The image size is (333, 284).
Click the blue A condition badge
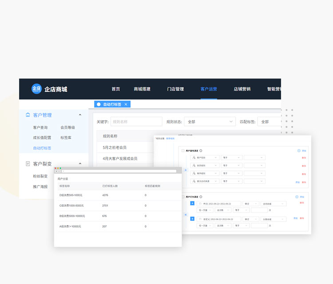(x=192, y=204)
